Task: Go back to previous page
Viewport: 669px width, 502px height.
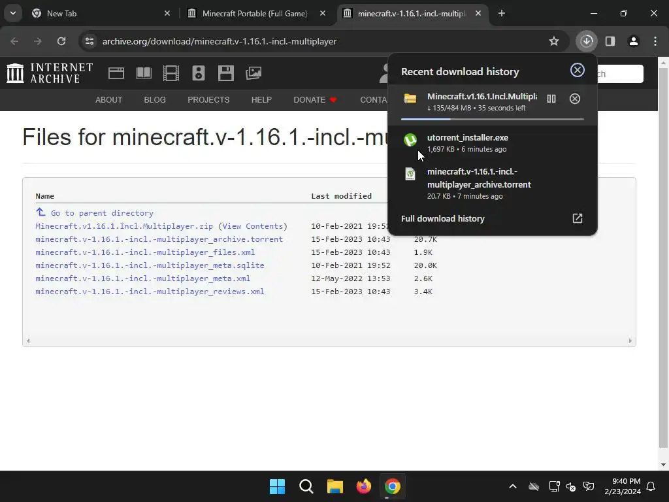Action: [14, 41]
